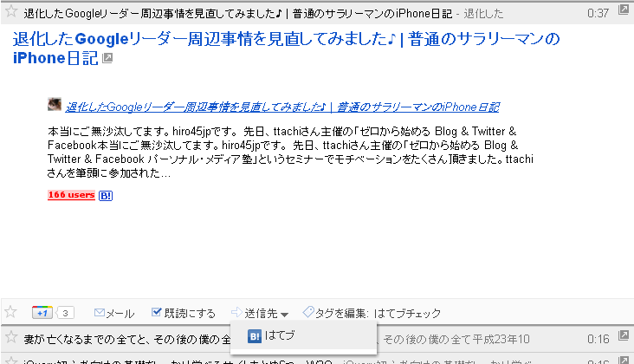Image resolution: width=634 pixels, height=364 pixels.
Task: Click collapsed header title 退化したGoogleリーダー
Action: coord(237,14)
